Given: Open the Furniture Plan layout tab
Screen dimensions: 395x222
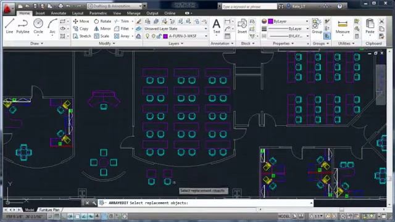Looking at the screenshot, I should [49, 210].
